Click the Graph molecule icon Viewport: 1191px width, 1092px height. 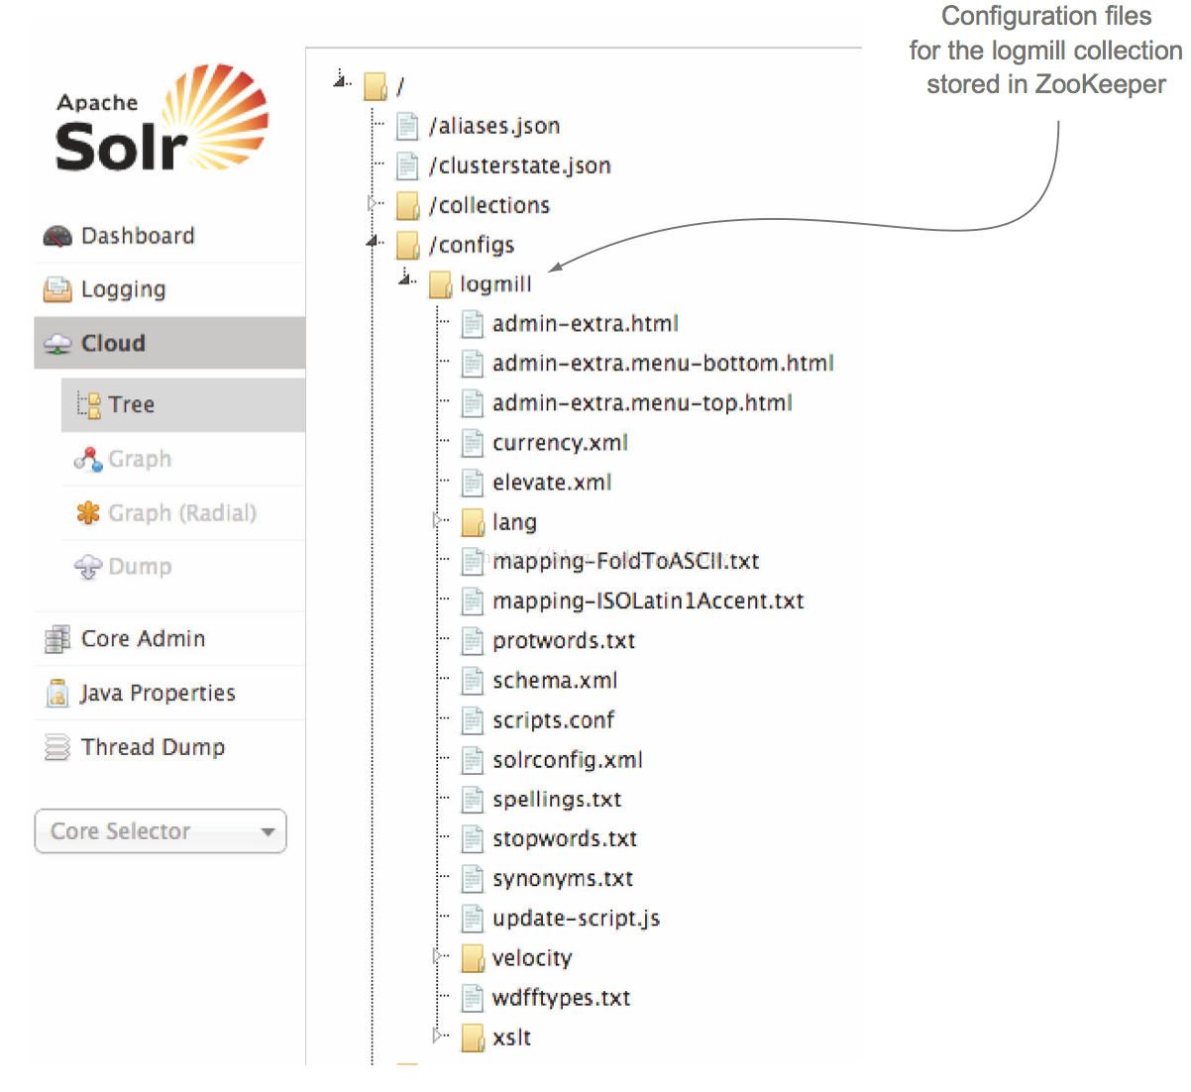pyautogui.click(x=88, y=459)
